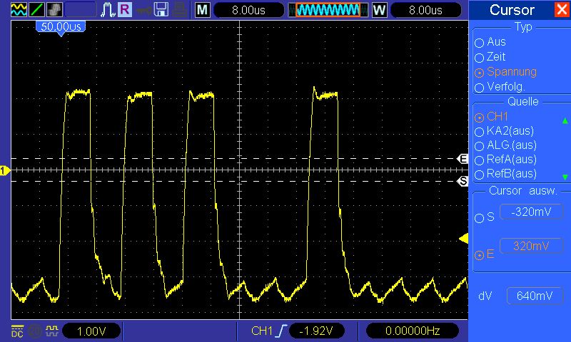Image resolution: width=571 pixels, height=342 pixels.
Task: Click the green up arrow in Quelle list
Action: click(565, 120)
